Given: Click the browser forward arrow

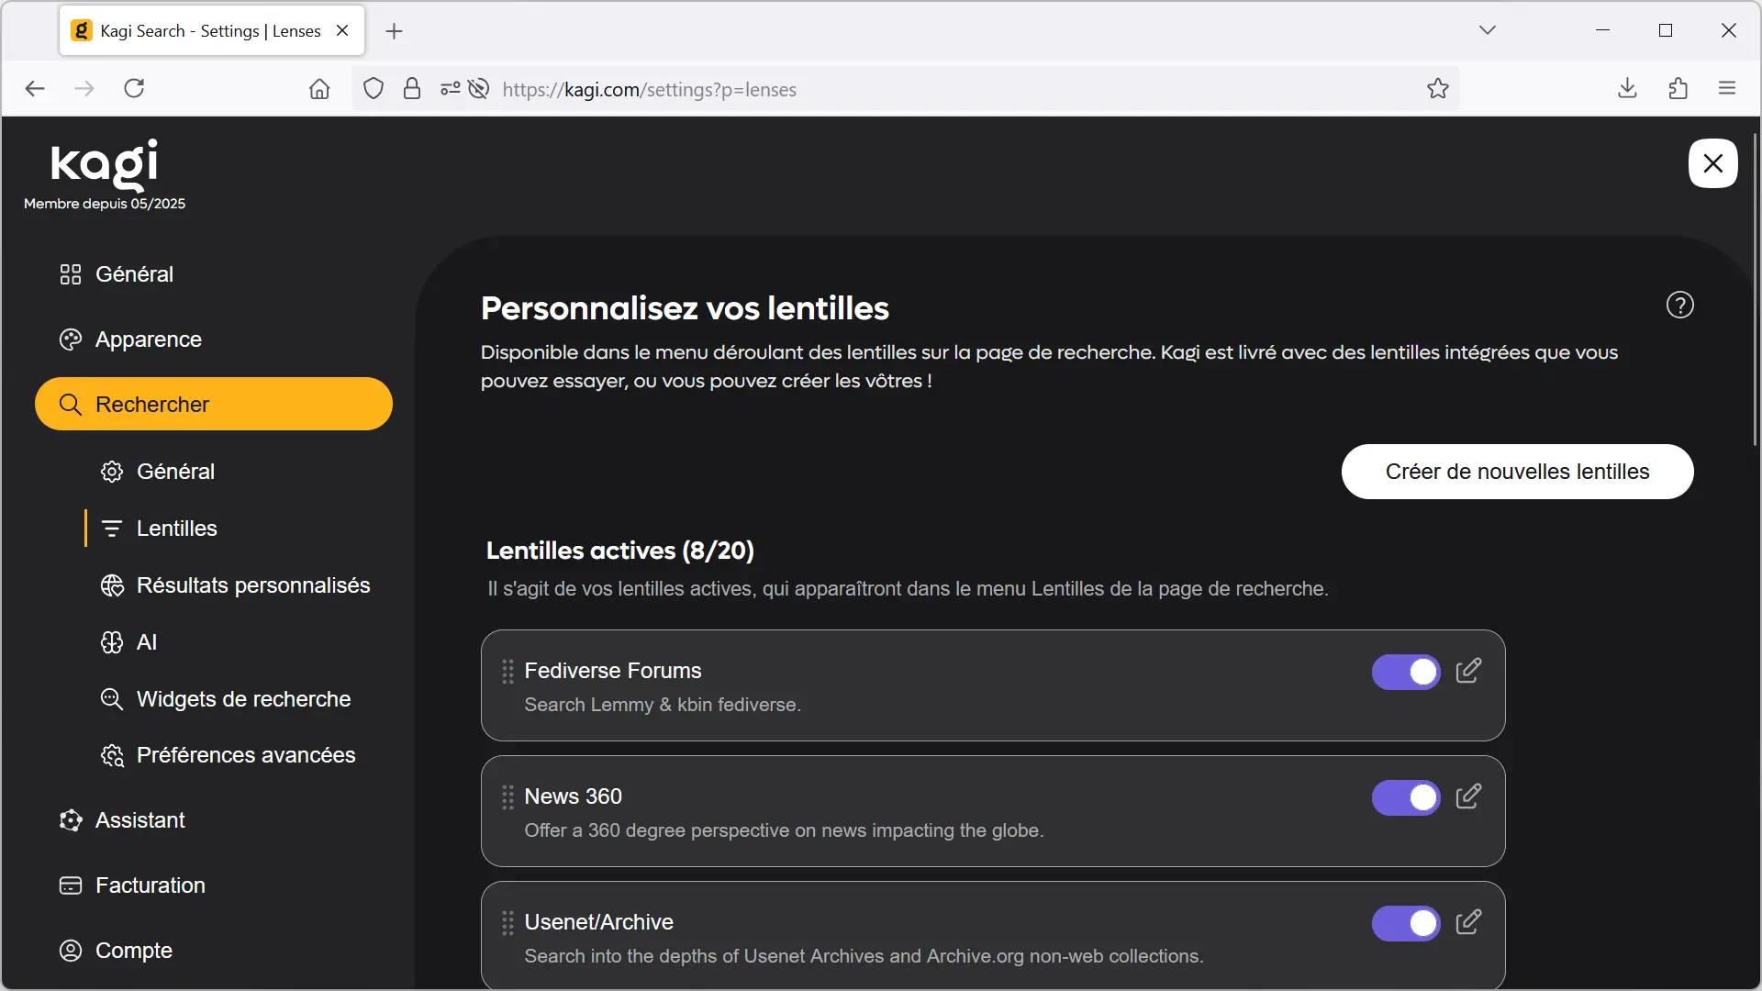Looking at the screenshot, I should 84,88.
